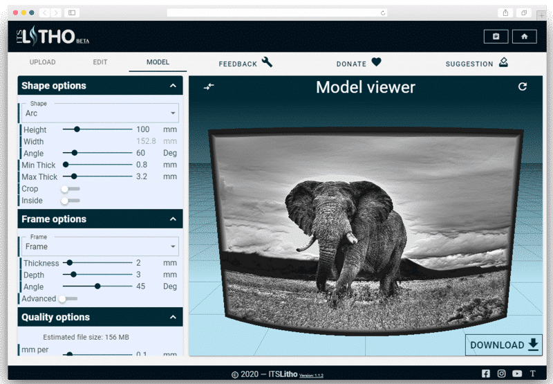Collapse the Shape options panel

pos(173,85)
